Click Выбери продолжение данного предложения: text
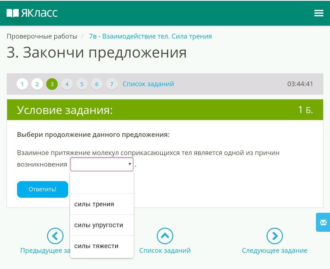 click(x=93, y=135)
